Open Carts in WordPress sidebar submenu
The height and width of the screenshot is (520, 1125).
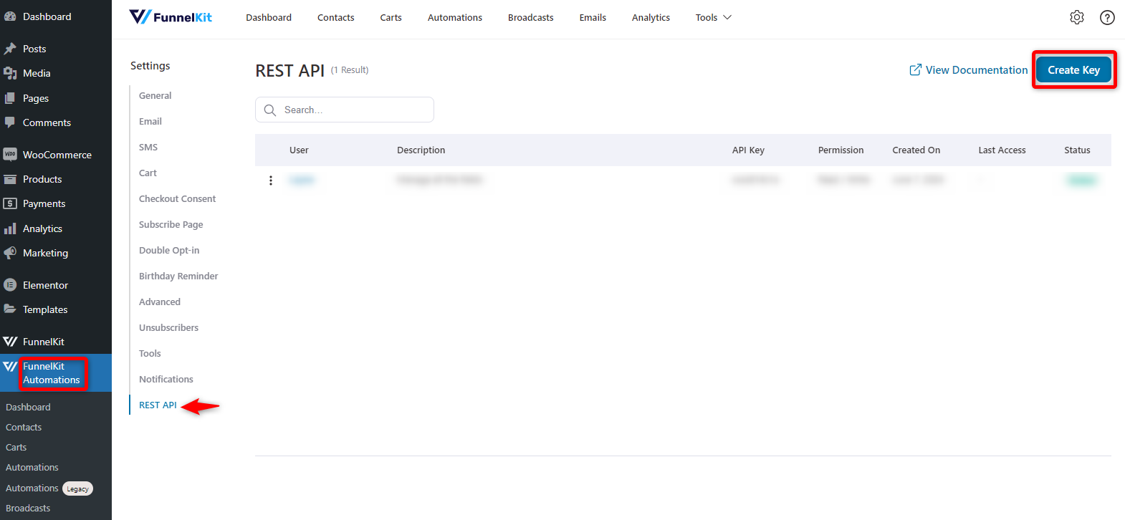[x=16, y=447]
